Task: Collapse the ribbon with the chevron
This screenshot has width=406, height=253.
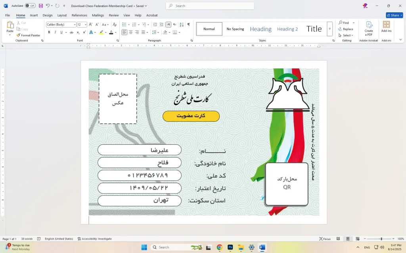Action: [x=400, y=40]
